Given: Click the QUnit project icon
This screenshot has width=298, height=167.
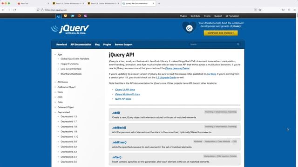Looking at the screenshot, I should coord(86,16).
